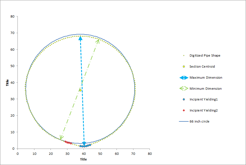The width and height of the screenshot is (246, 165).
Task: Click the small Digitized Pipe Shape legend marker
Action: click(184, 55)
